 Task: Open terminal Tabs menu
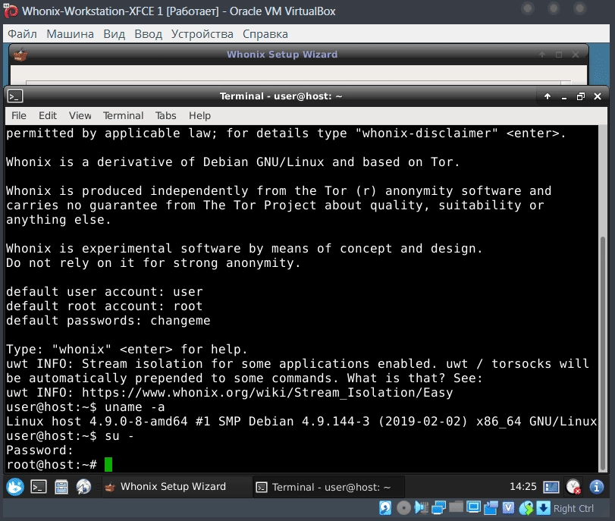165,116
